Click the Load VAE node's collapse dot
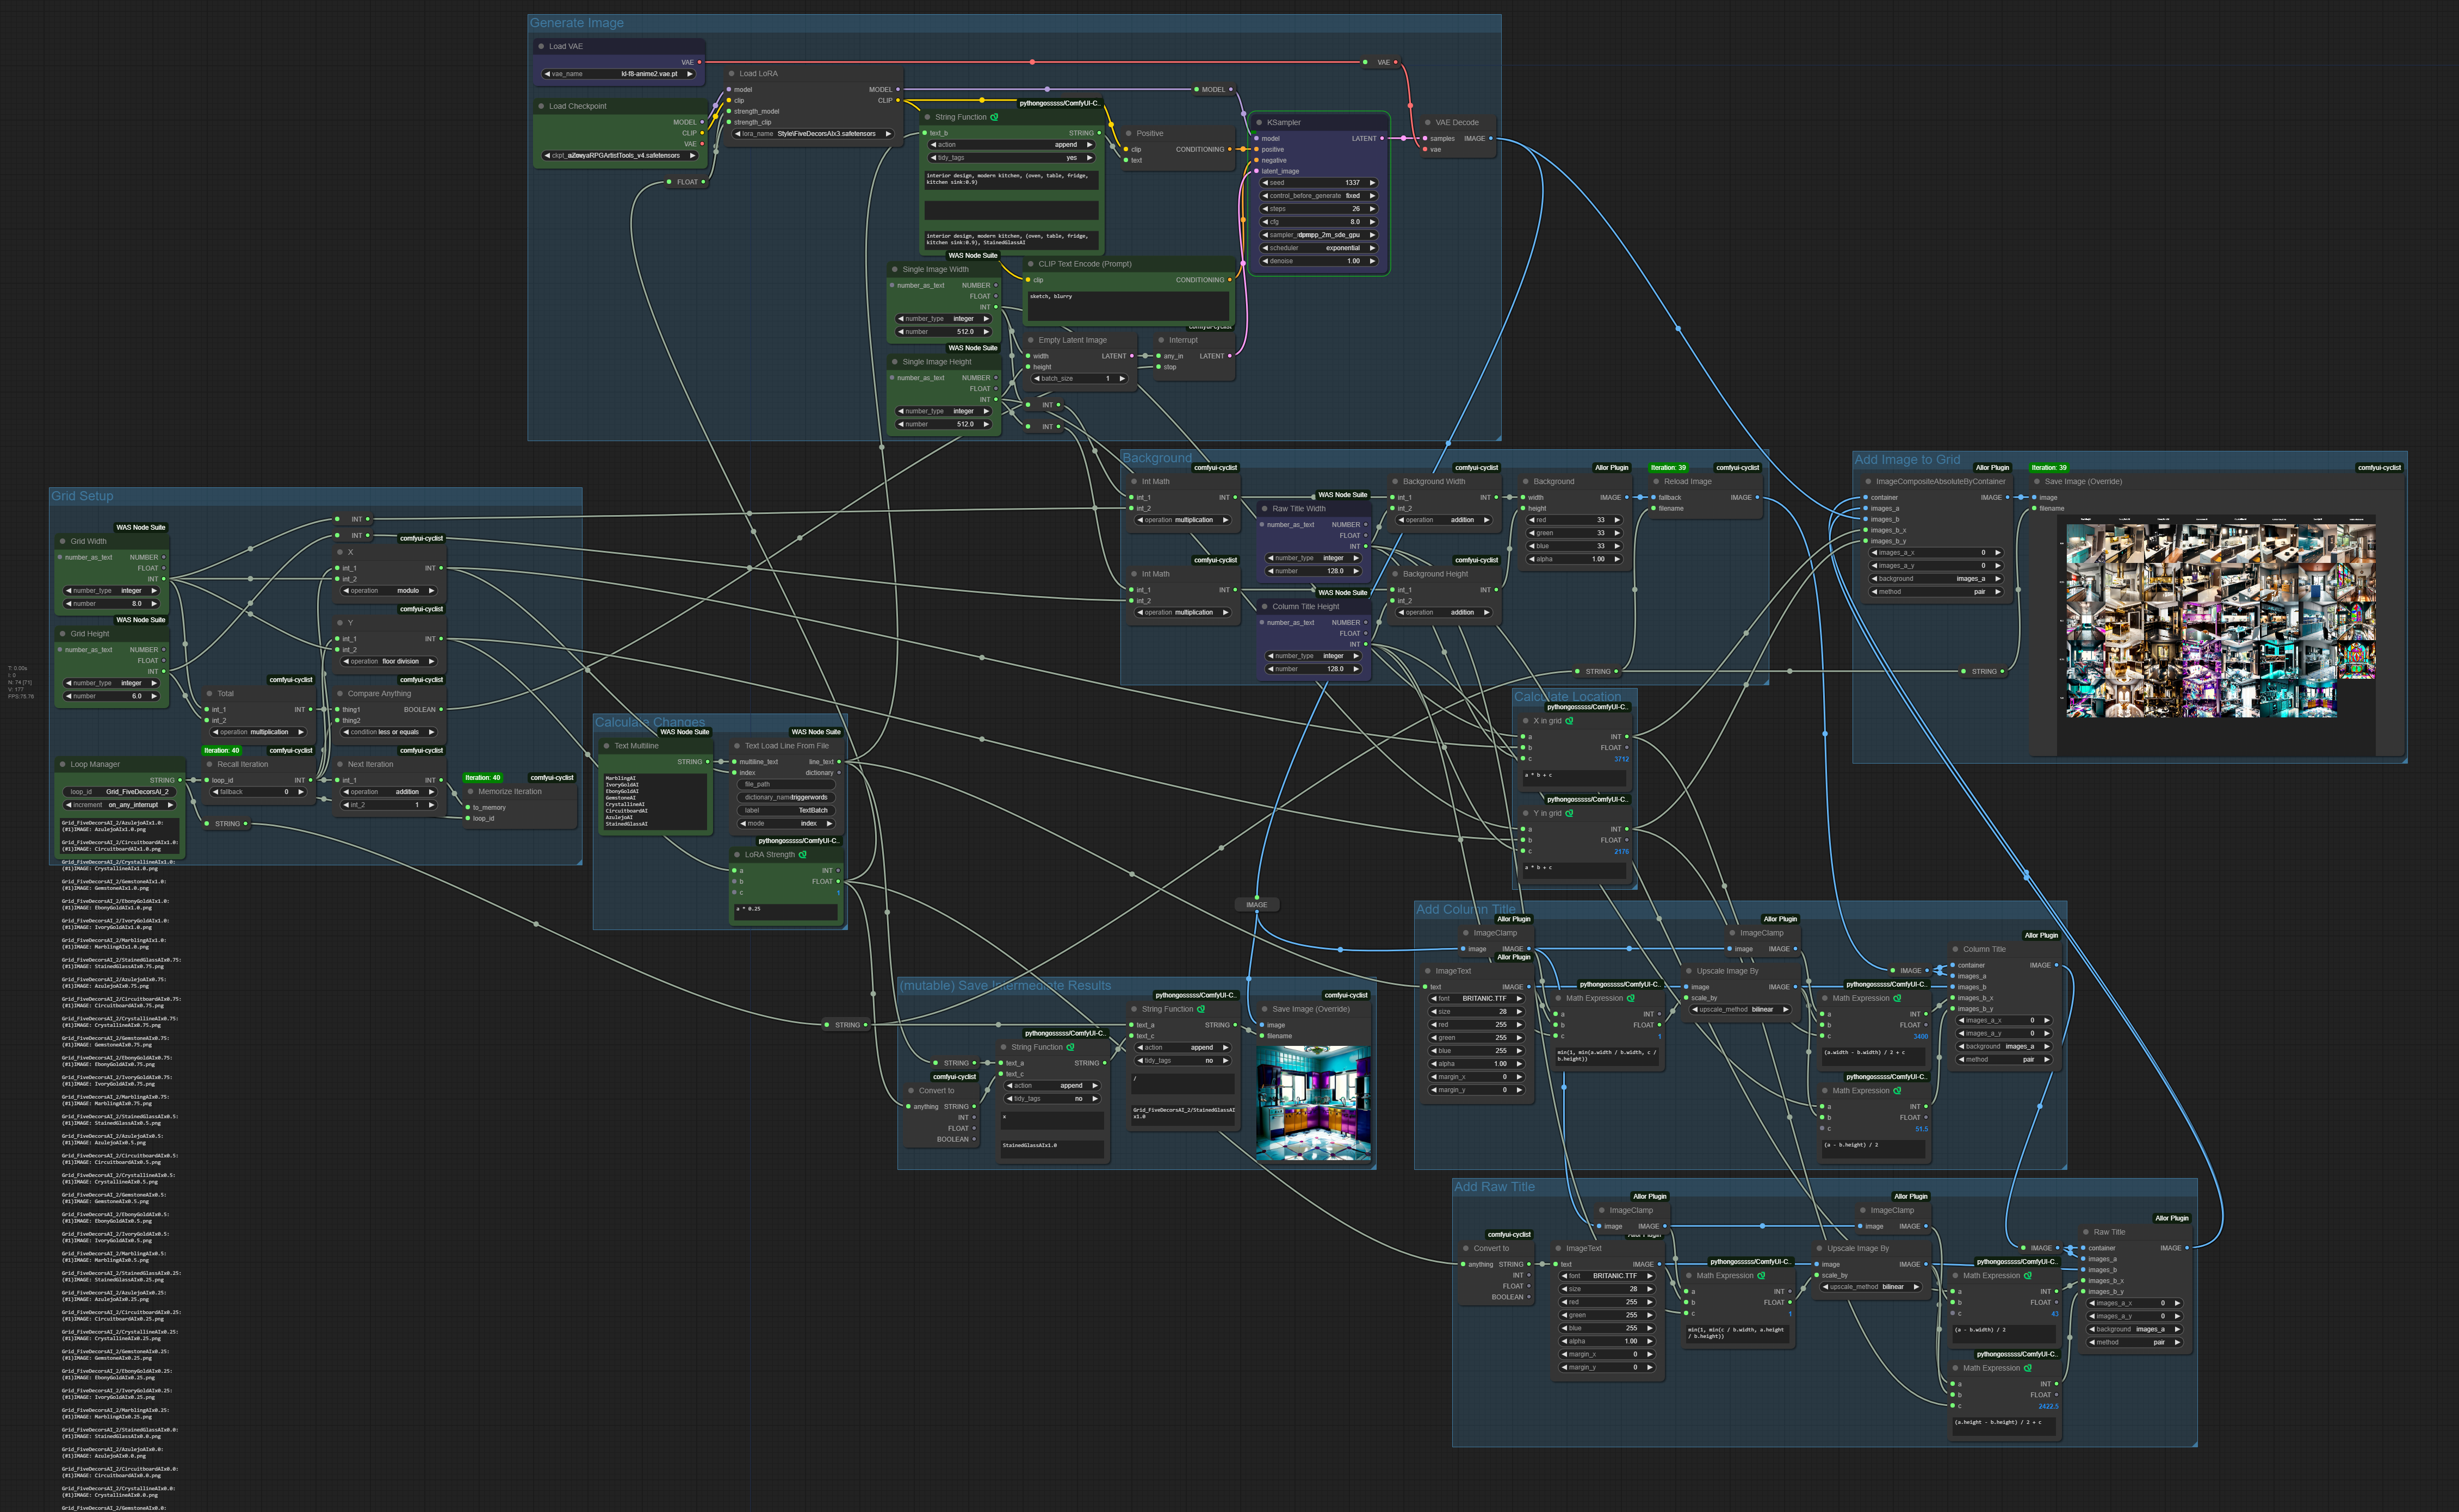 (x=541, y=46)
